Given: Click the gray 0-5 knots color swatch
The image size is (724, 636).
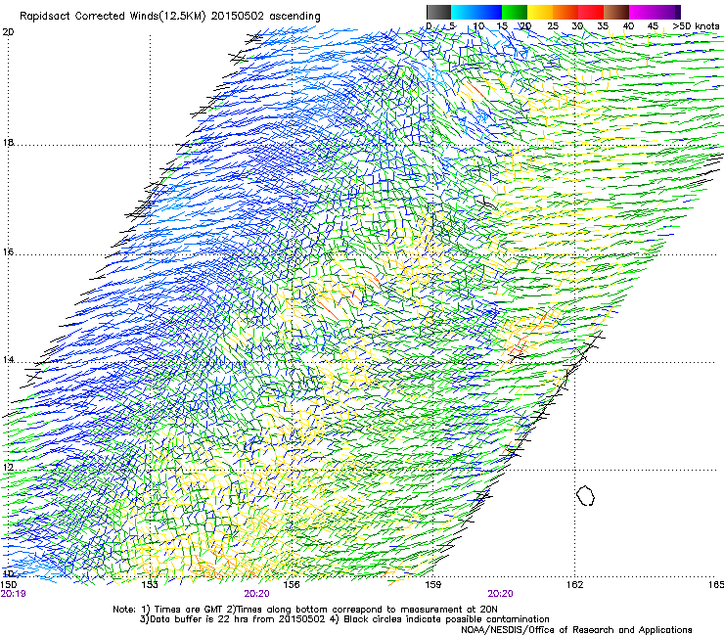Looking at the screenshot, I should 438,12.
